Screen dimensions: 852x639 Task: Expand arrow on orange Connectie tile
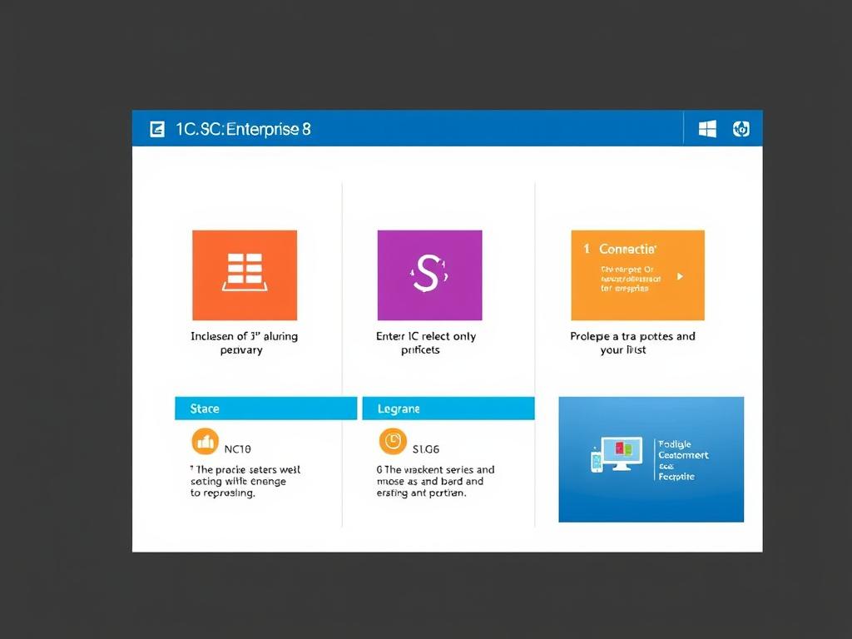[680, 276]
